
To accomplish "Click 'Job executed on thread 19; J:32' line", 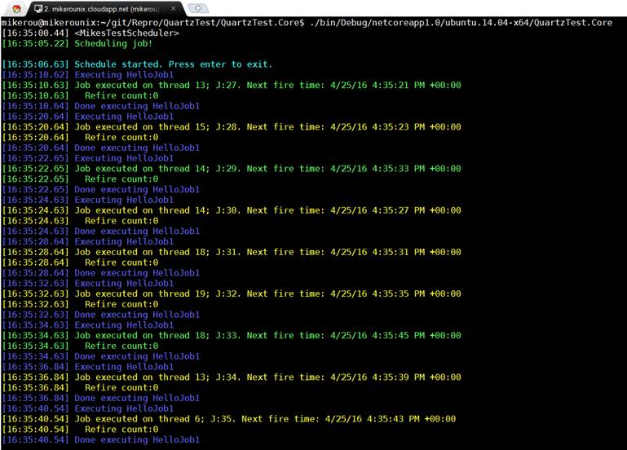I will click(x=232, y=293).
